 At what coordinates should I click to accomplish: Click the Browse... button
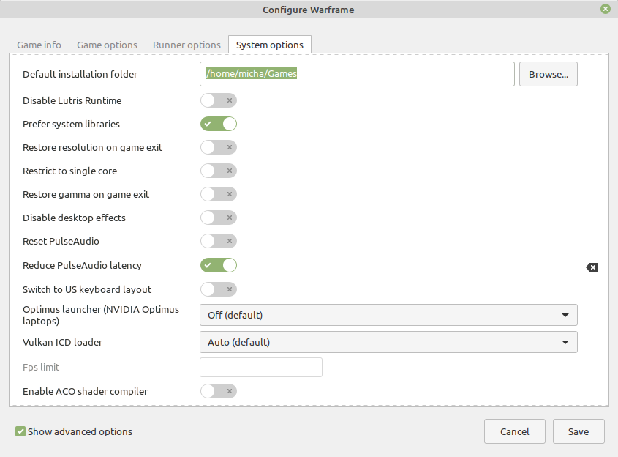[x=549, y=74]
